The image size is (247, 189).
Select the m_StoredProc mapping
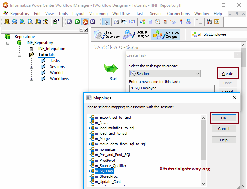pos(106,176)
